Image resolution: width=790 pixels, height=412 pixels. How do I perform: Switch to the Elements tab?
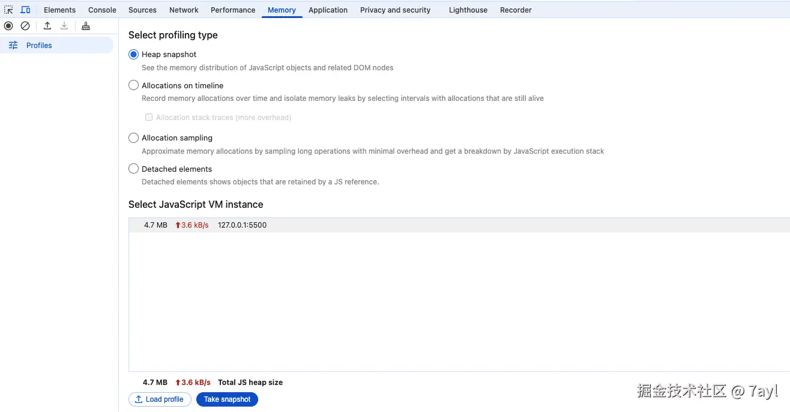click(x=59, y=10)
